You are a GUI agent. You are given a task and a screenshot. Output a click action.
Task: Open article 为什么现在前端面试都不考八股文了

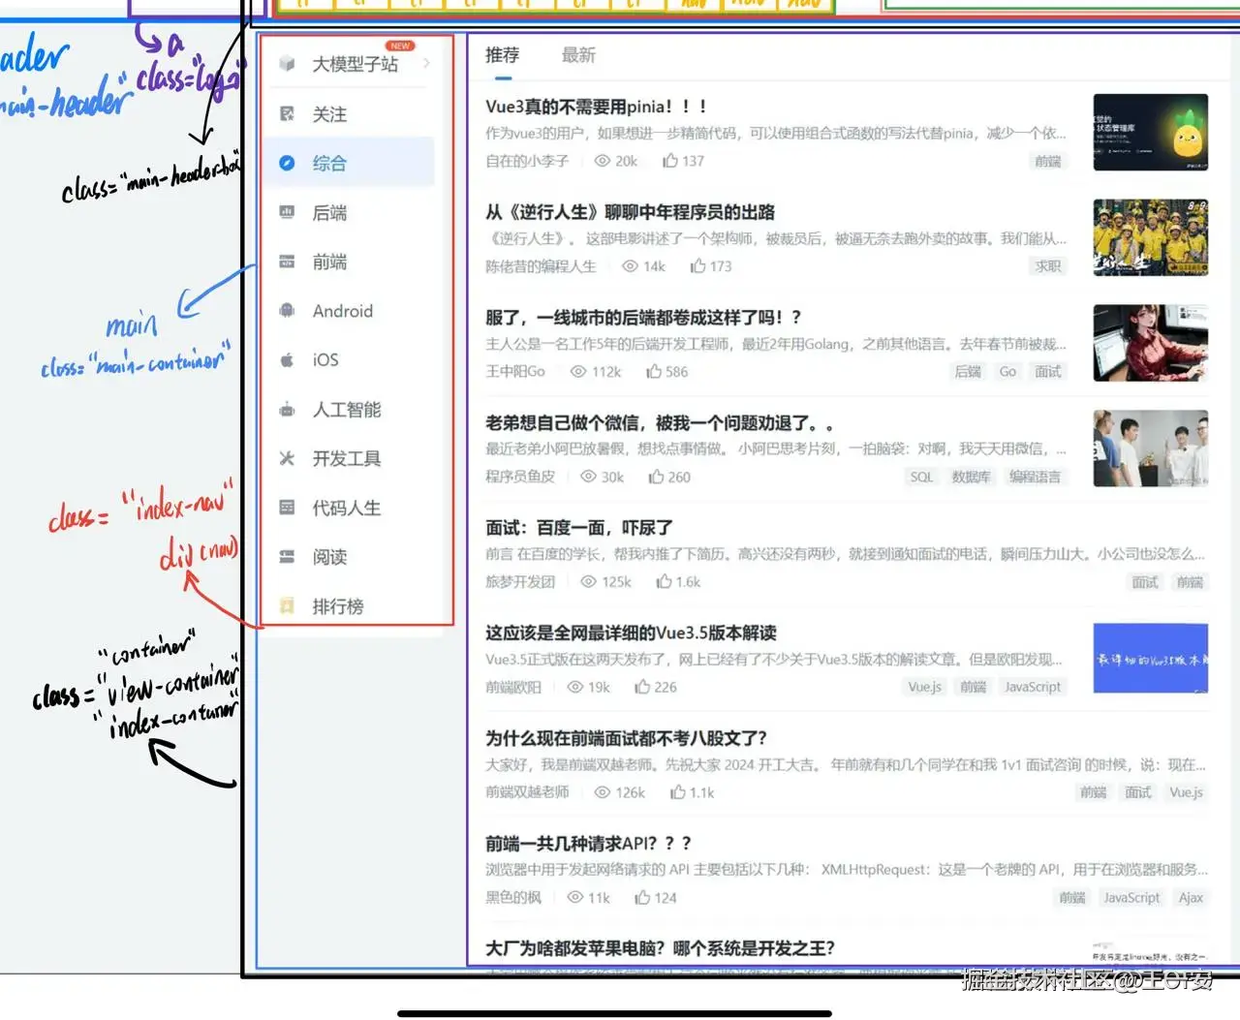coord(626,738)
